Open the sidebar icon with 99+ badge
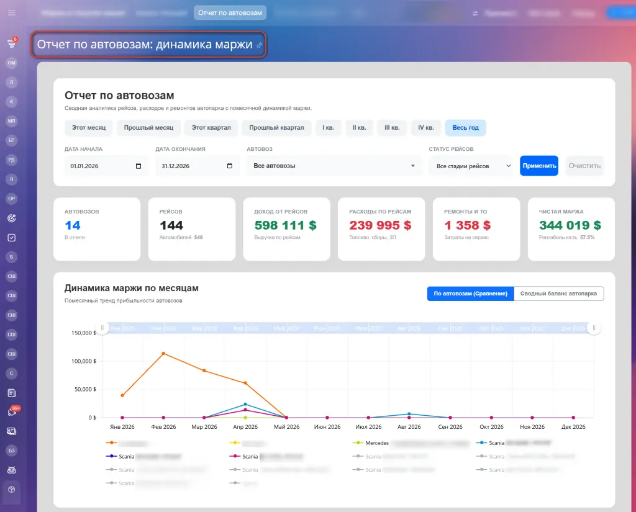 point(12,412)
